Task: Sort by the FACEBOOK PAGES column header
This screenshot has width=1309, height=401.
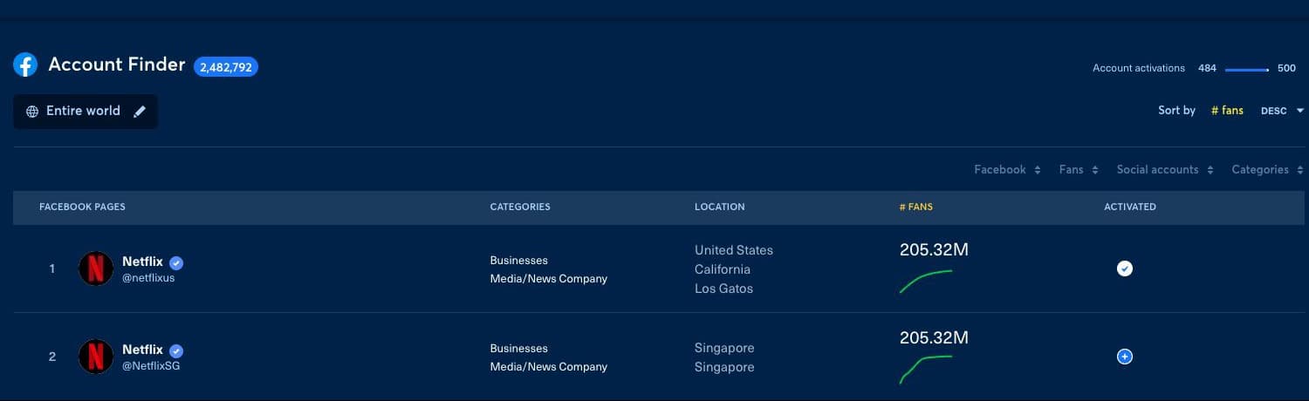Action: [x=82, y=207]
